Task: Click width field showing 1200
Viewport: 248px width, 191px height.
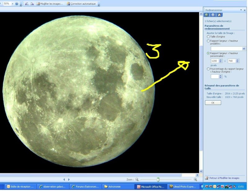Action: 215,61
